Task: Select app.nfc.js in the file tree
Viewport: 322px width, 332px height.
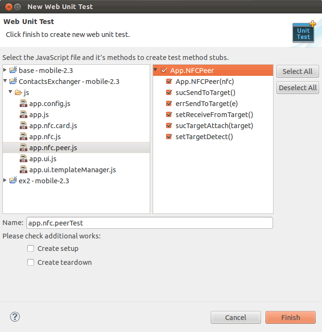Action: tap(45, 137)
